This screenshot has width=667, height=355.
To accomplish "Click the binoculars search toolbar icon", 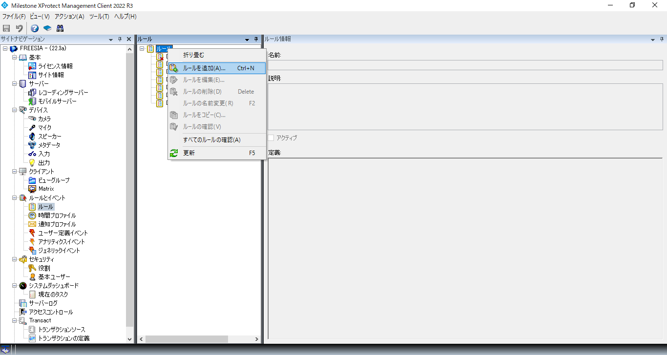I will click(60, 28).
